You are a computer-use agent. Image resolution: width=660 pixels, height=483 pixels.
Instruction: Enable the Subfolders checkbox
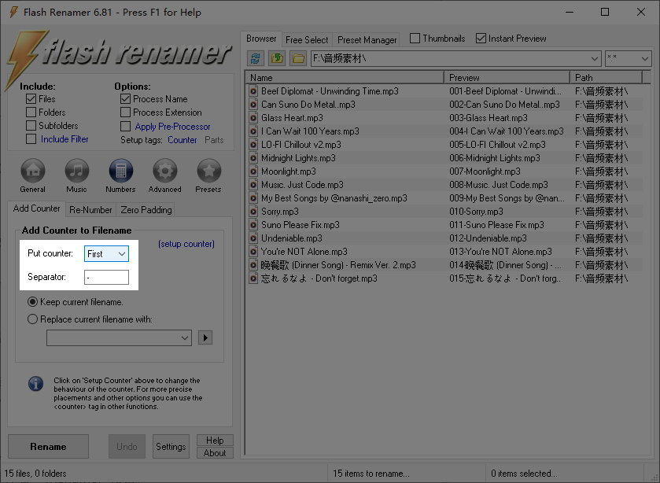(x=31, y=126)
